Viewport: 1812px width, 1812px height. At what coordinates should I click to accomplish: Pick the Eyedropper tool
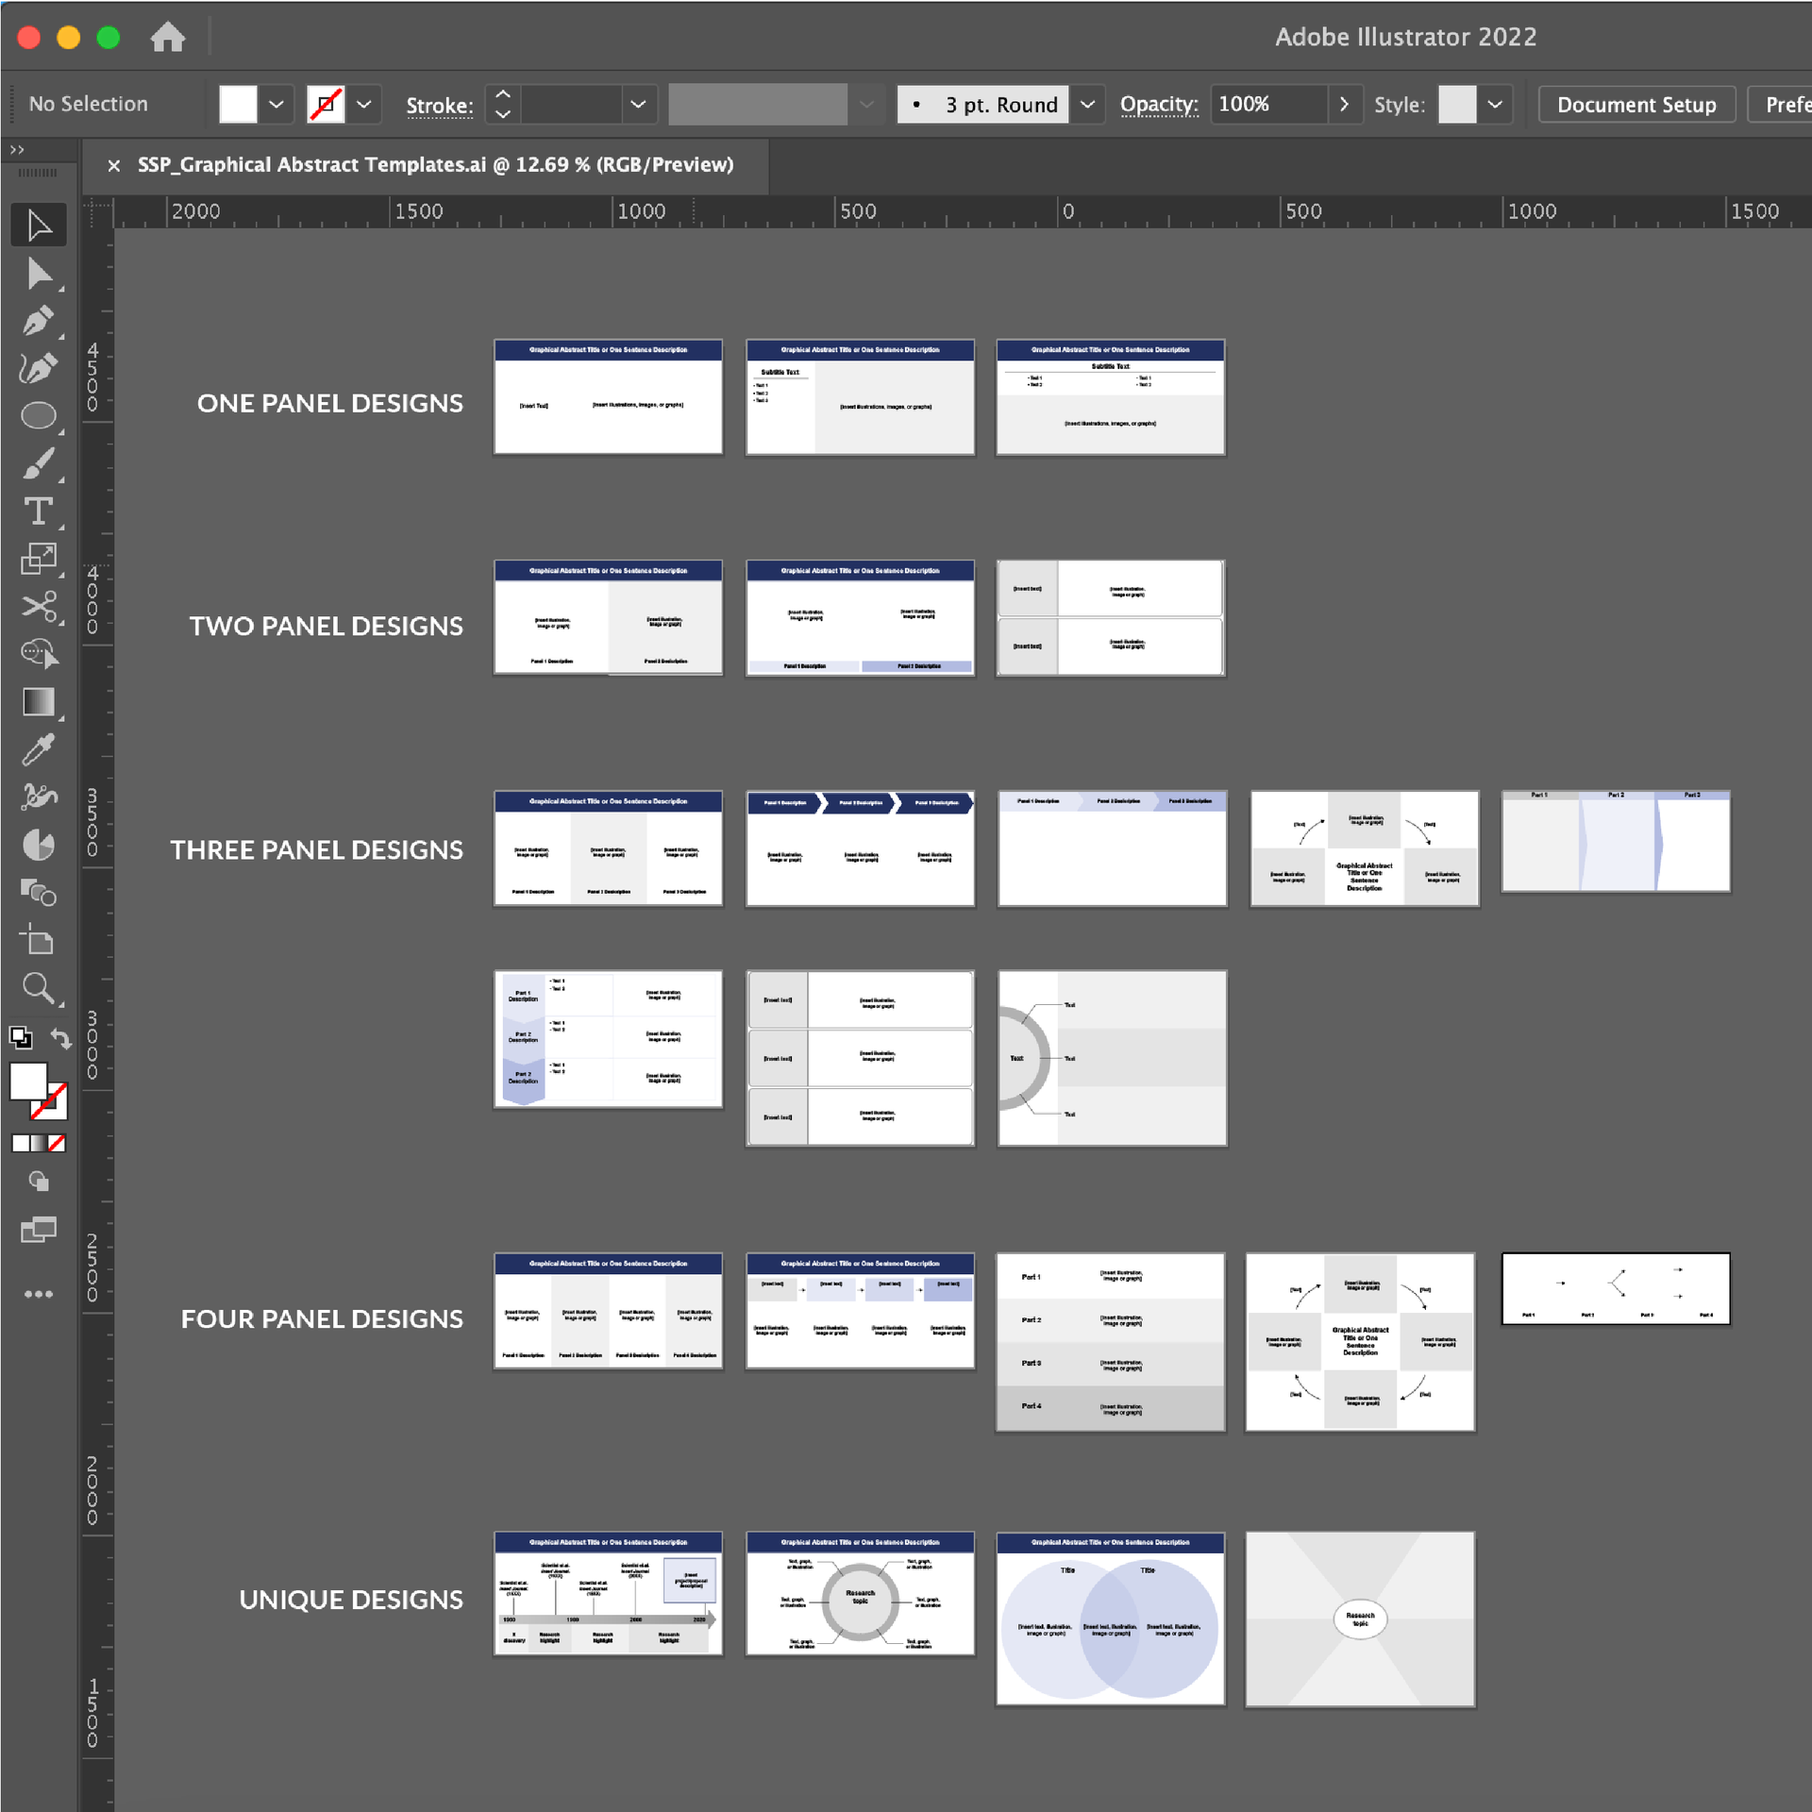point(39,750)
